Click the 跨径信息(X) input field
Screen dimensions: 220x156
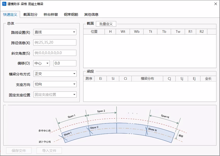[55, 42]
